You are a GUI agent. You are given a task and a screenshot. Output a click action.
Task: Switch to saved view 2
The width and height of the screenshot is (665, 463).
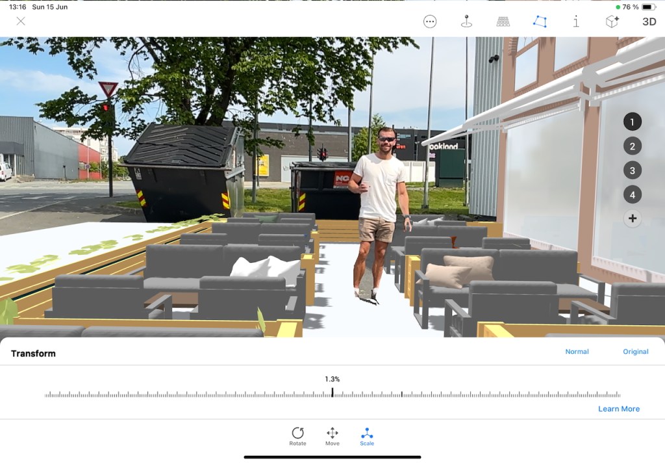[633, 146]
